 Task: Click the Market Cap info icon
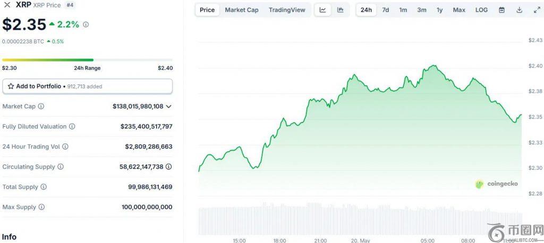[41, 107]
